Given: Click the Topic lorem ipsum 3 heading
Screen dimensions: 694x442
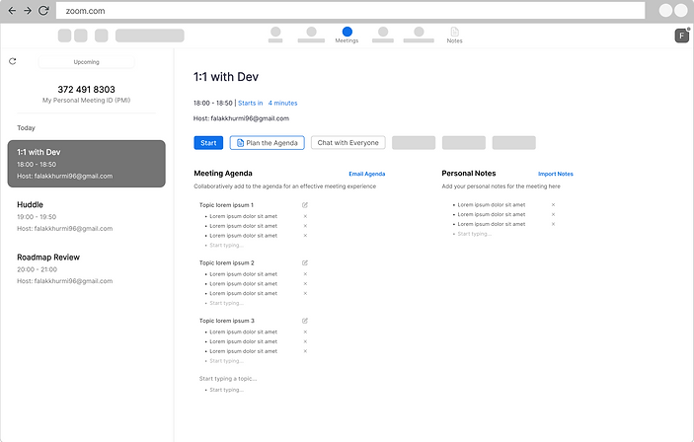Looking at the screenshot, I should [x=226, y=321].
